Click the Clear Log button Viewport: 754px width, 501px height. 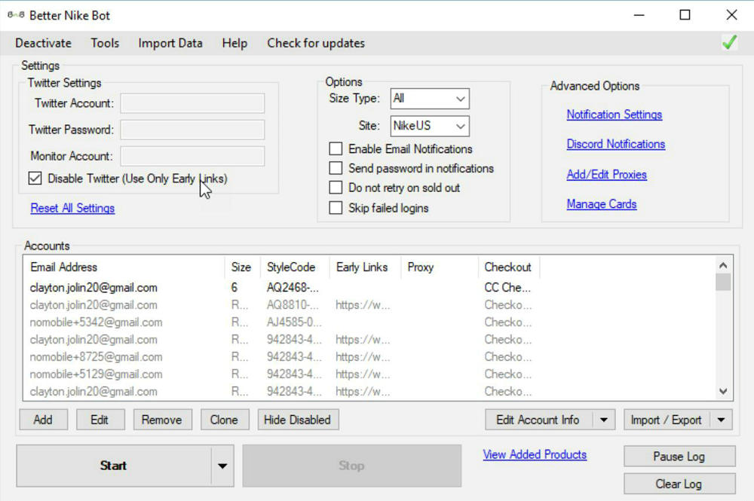pyautogui.click(x=679, y=484)
